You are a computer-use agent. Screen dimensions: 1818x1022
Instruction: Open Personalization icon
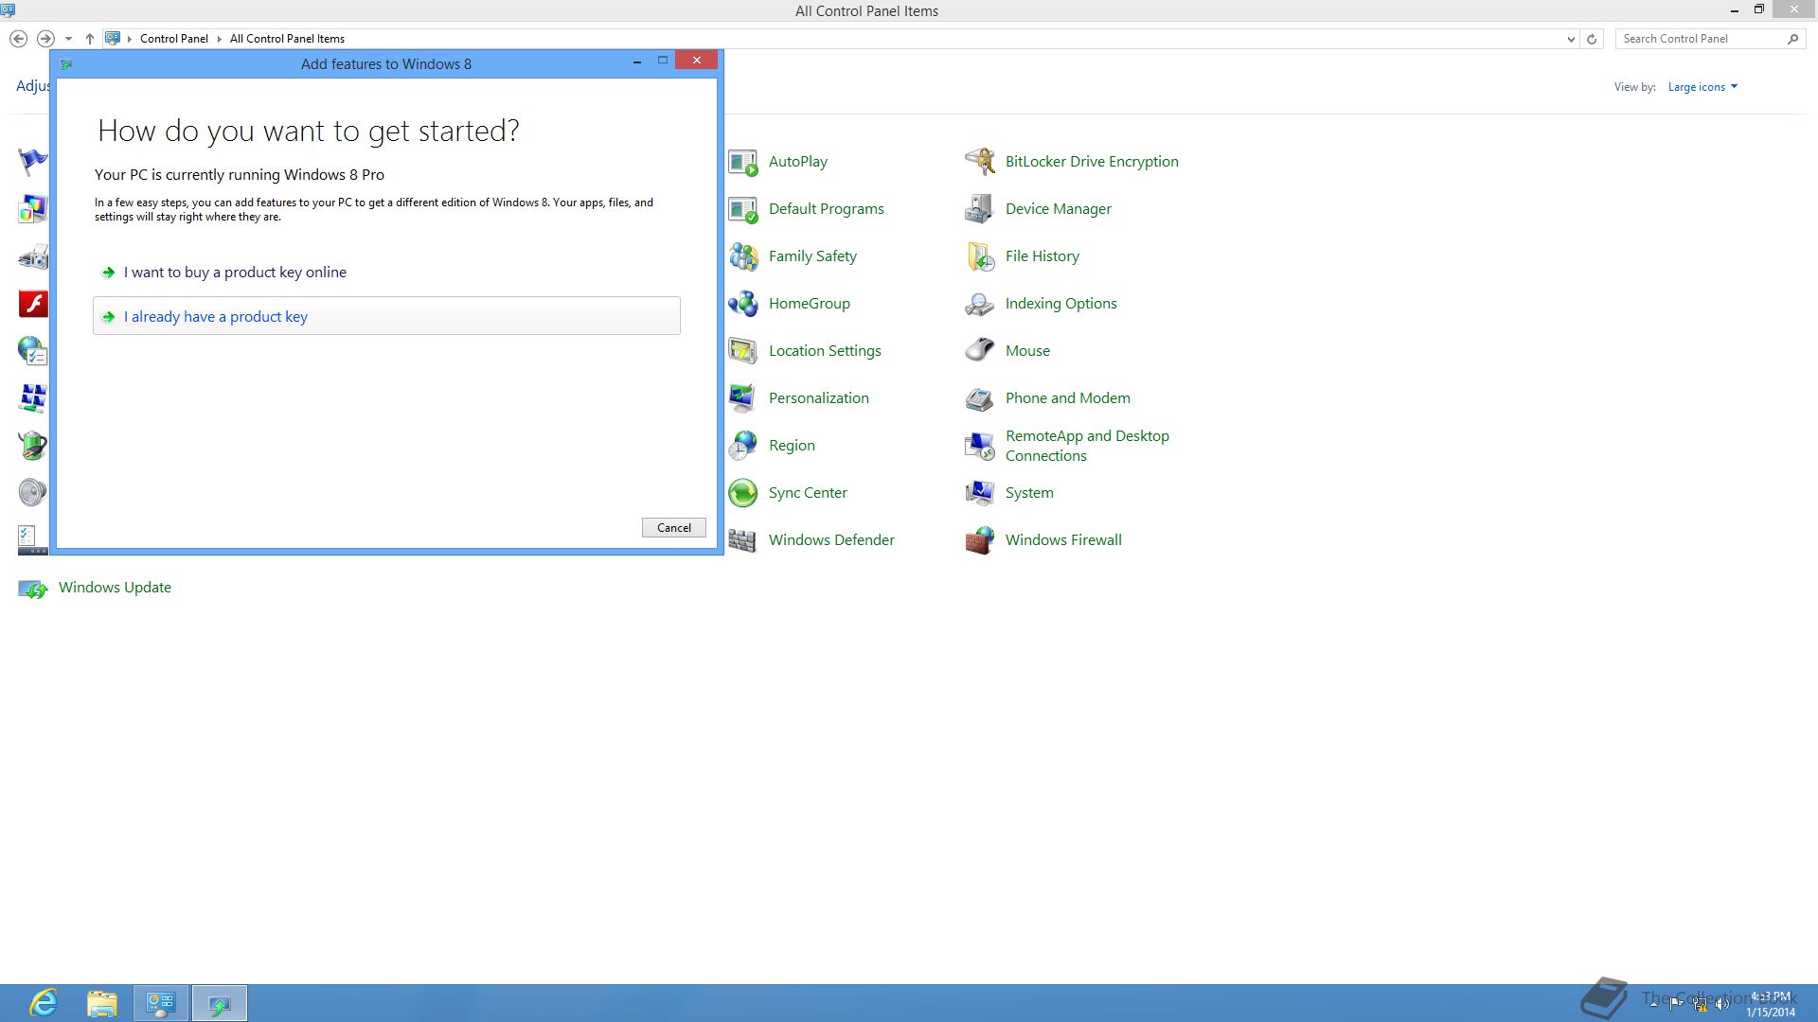[742, 398]
